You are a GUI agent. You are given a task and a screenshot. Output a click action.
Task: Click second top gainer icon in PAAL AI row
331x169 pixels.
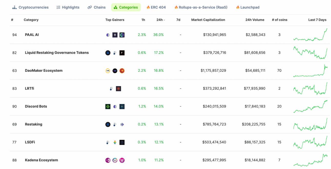[115, 35]
